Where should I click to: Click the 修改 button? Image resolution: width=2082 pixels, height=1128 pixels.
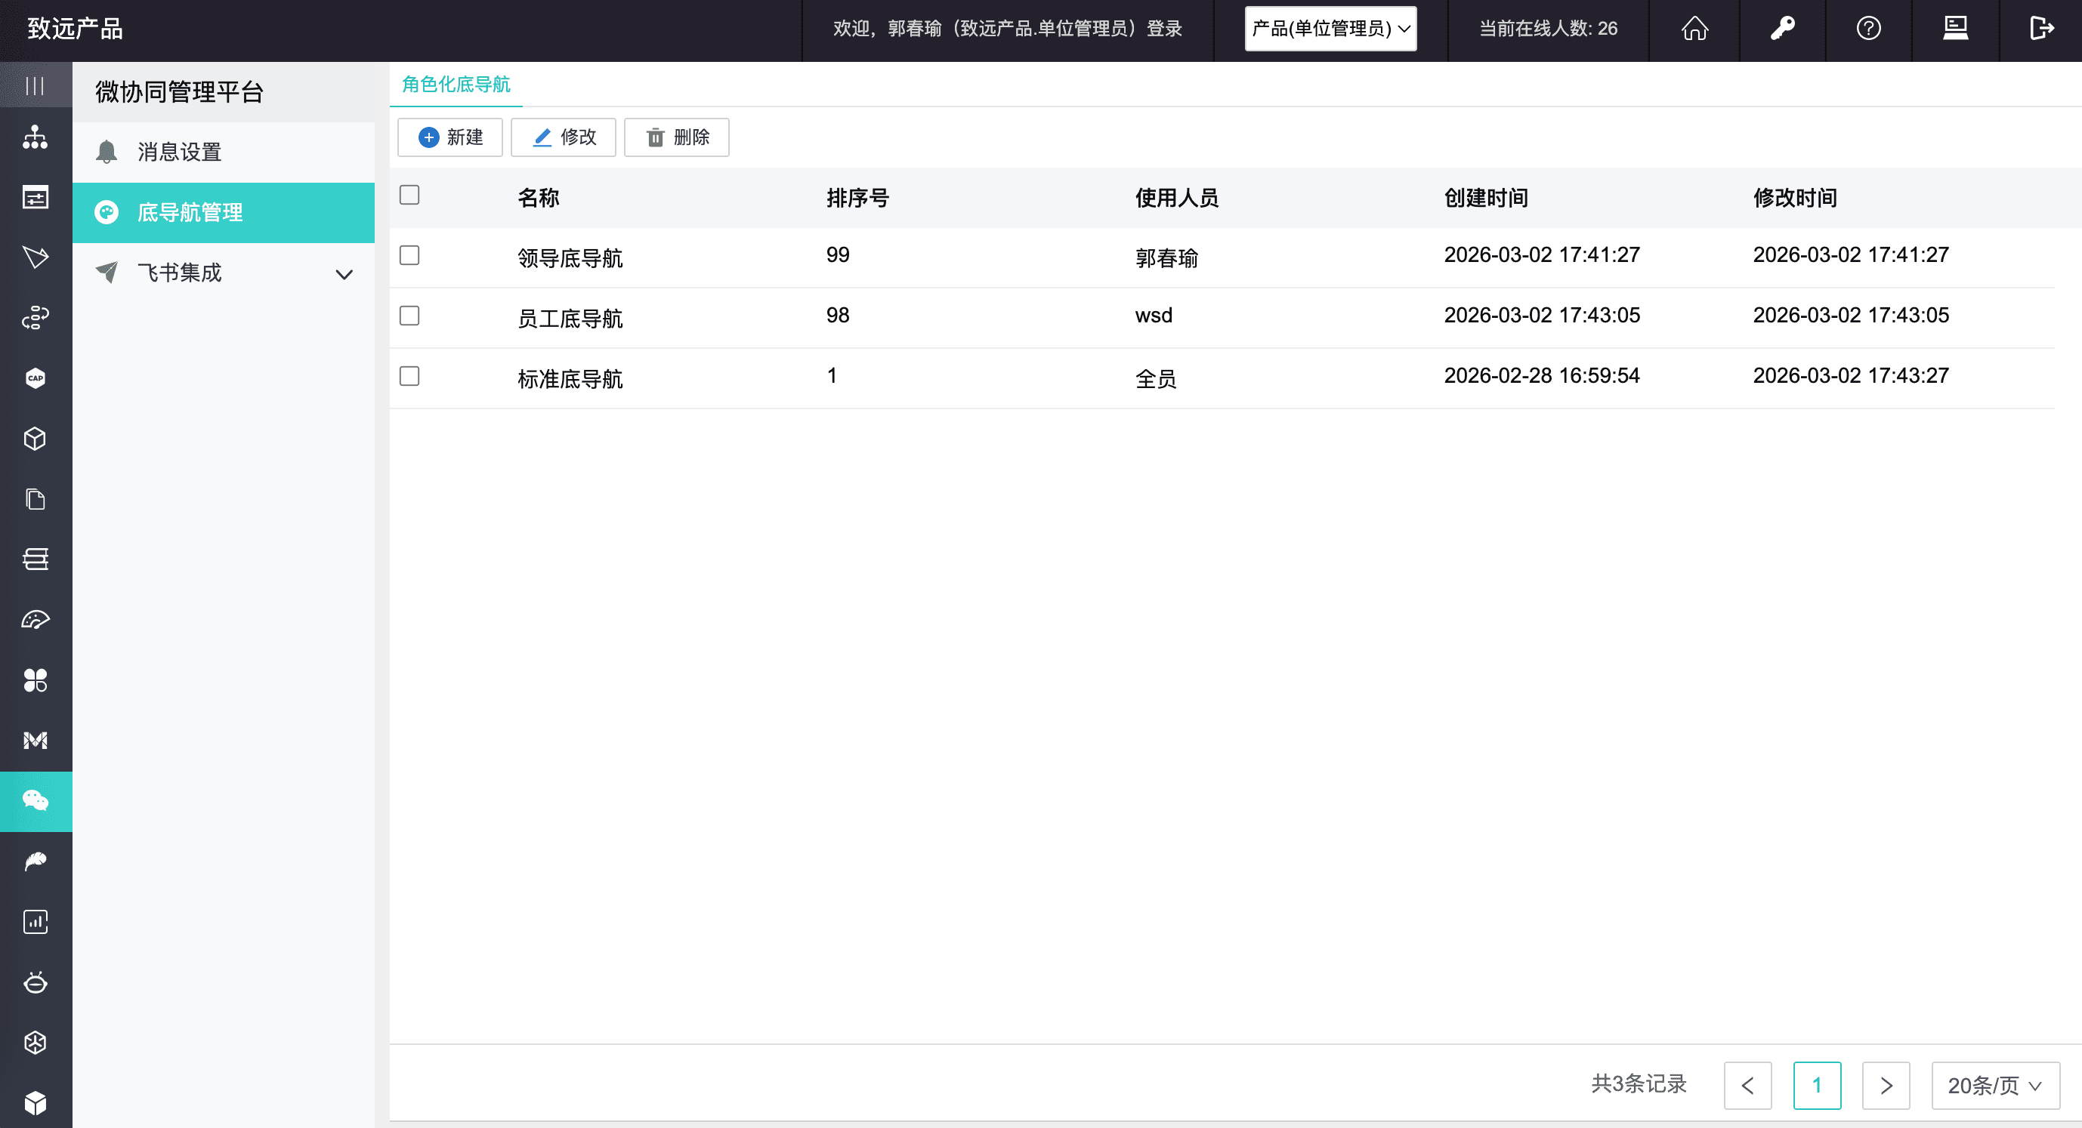point(564,137)
